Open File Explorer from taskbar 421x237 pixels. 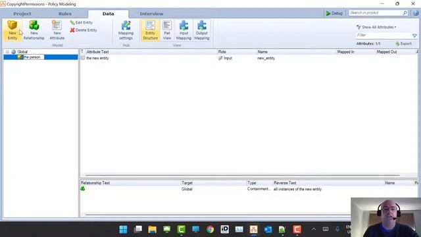point(152,230)
